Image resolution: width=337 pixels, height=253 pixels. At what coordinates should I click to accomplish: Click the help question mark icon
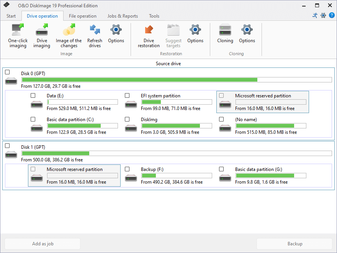(x=332, y=16)
